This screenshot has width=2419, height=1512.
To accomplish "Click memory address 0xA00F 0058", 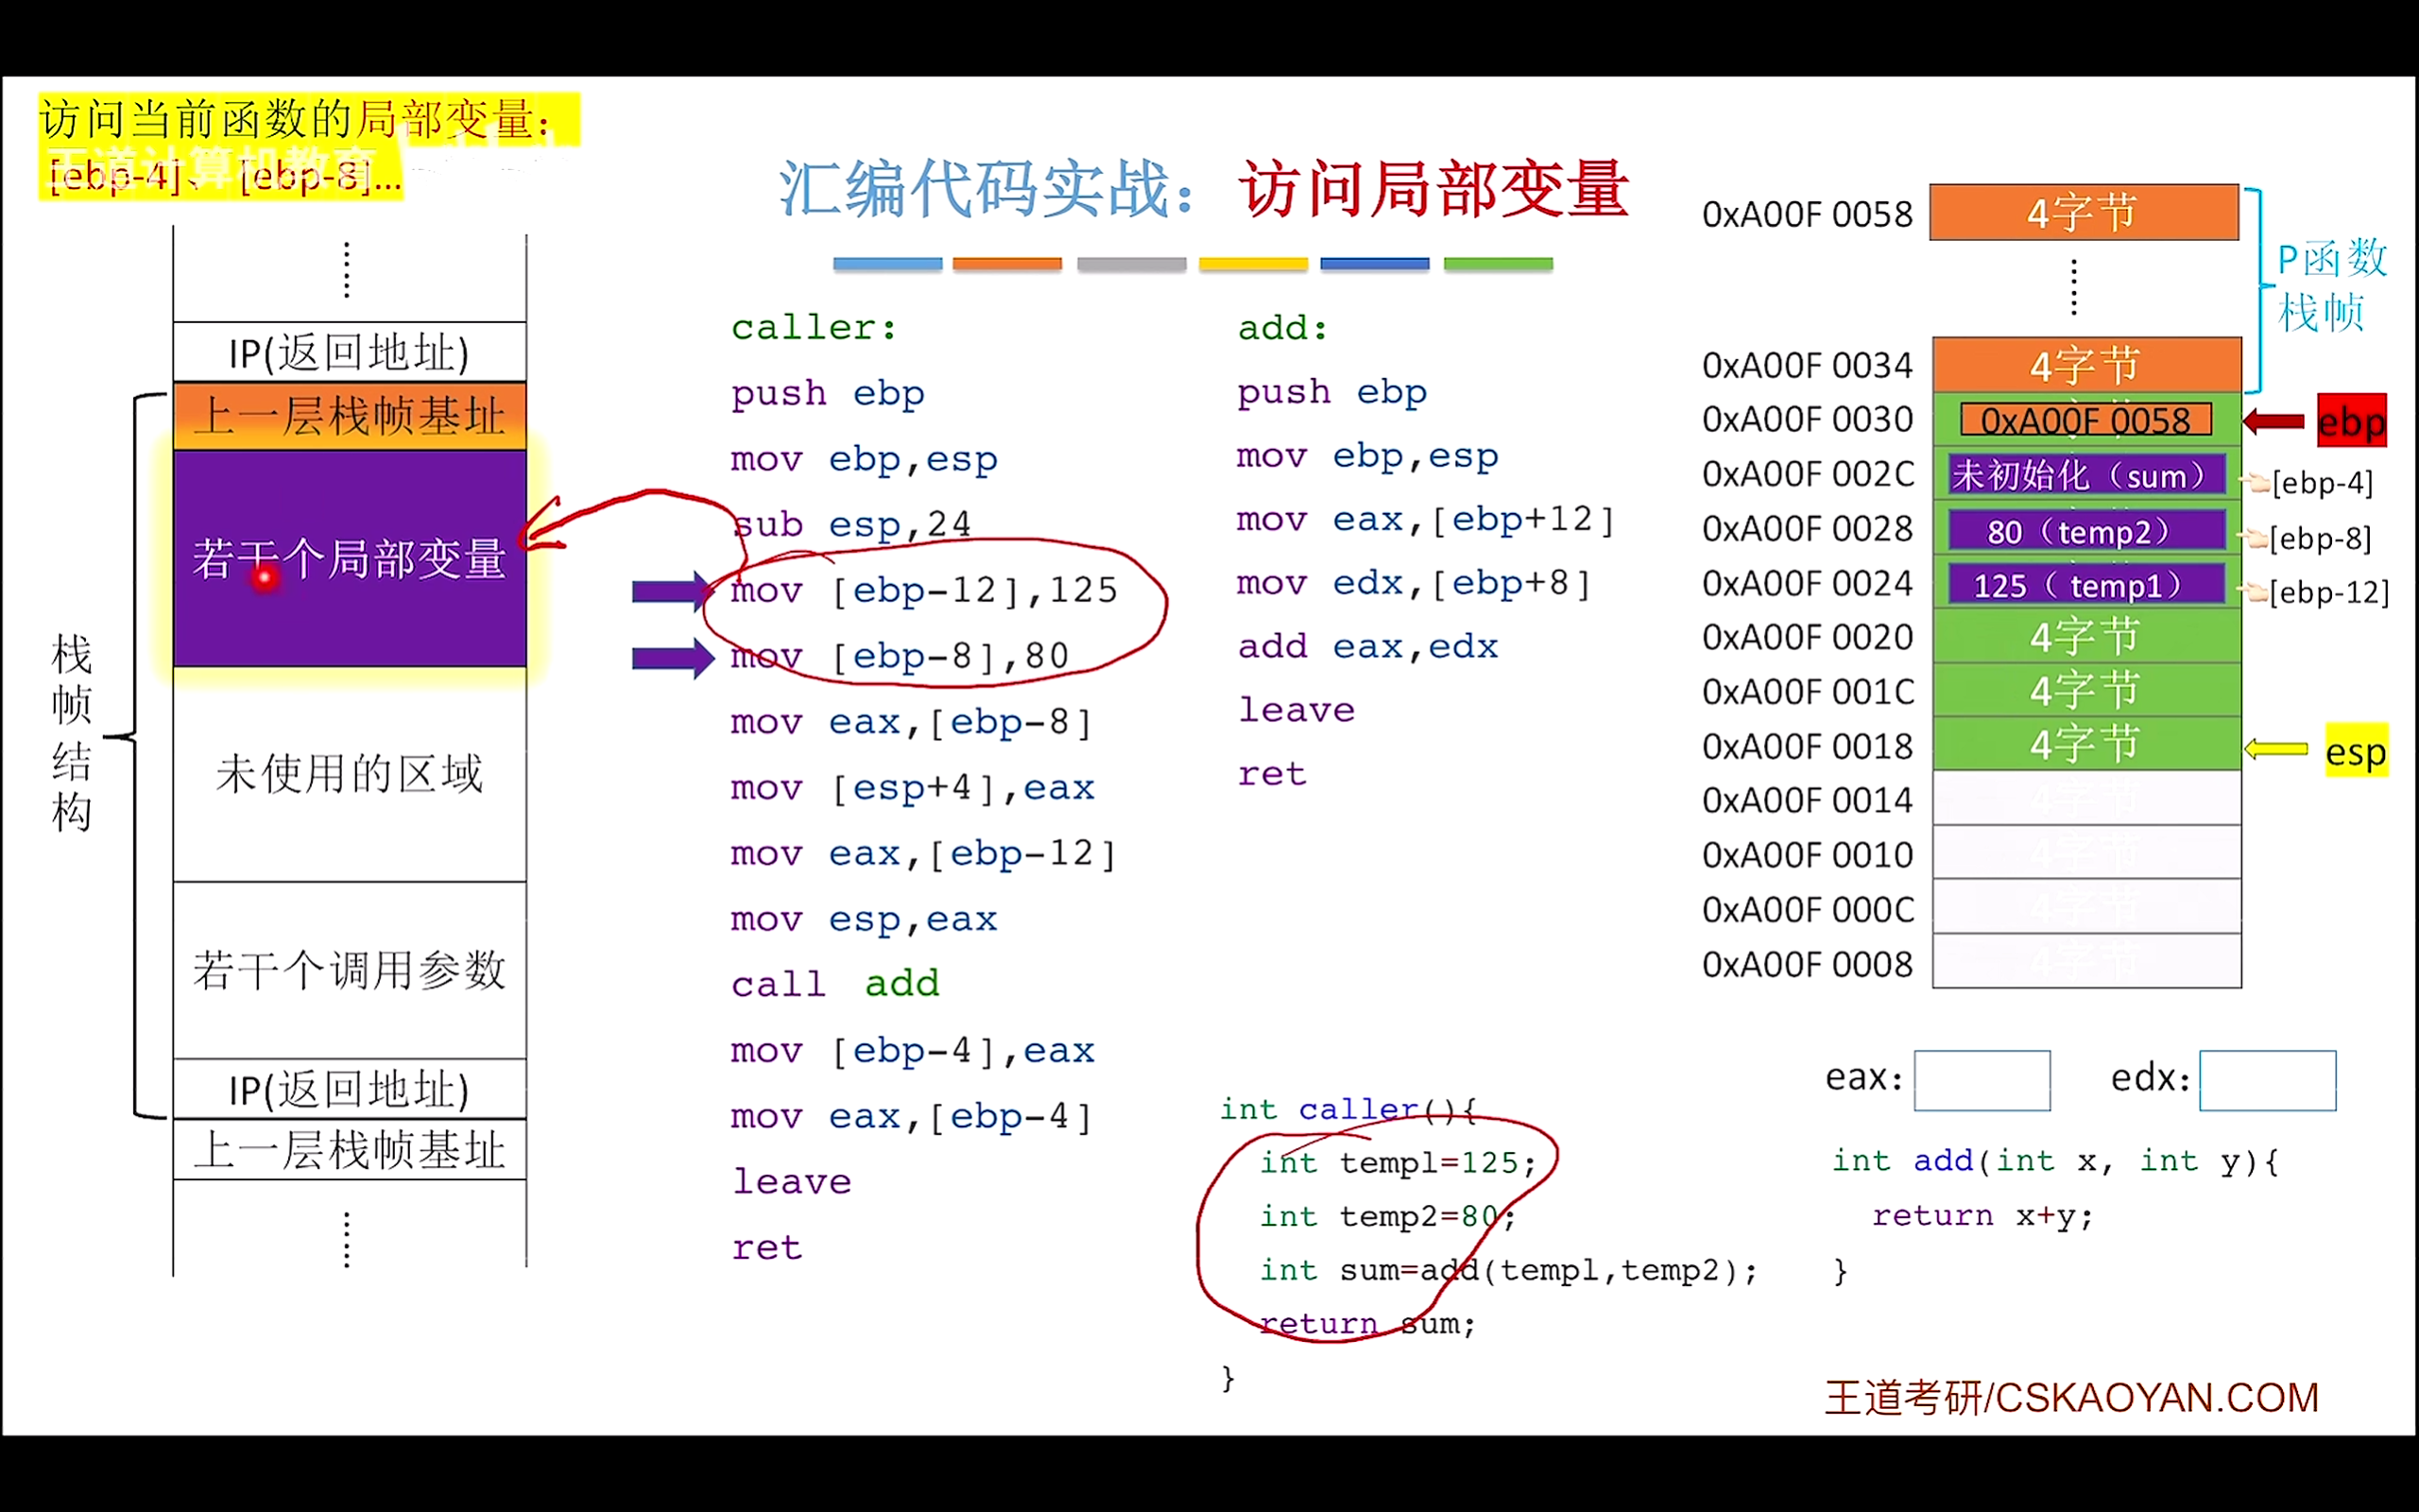I will pyautogui.click(x=1808, y=214).
